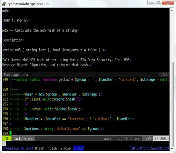The width and height of the screenshot is (176, 153).
Task: Click 'RSA Data Security, Inc.' text
Action: click(101, 60)
